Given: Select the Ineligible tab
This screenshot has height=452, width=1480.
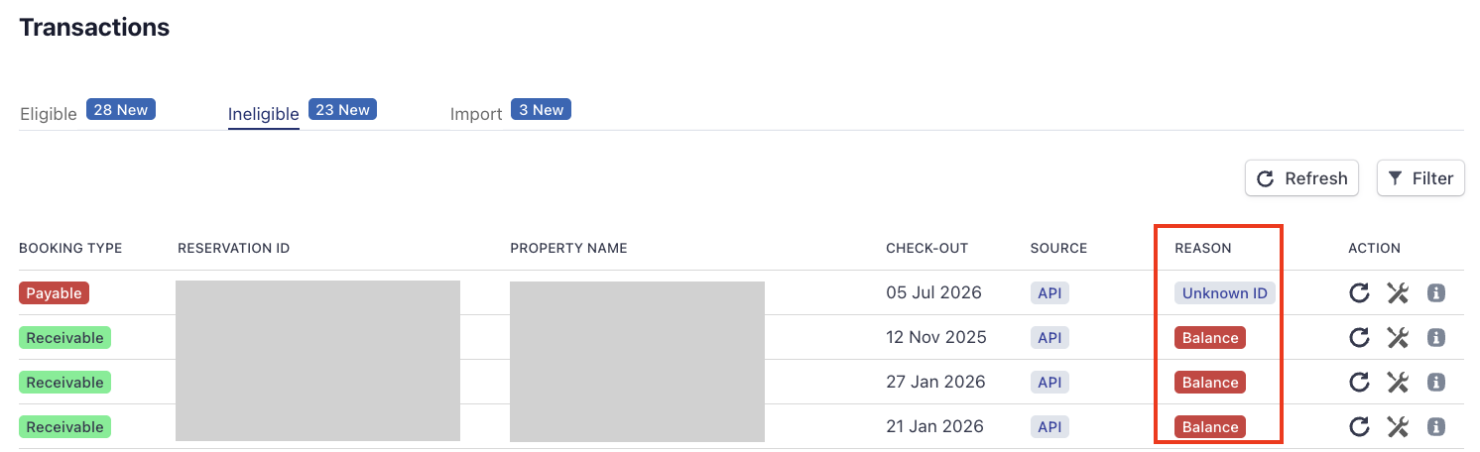Looking at the screenshot, I should (264, 114).
